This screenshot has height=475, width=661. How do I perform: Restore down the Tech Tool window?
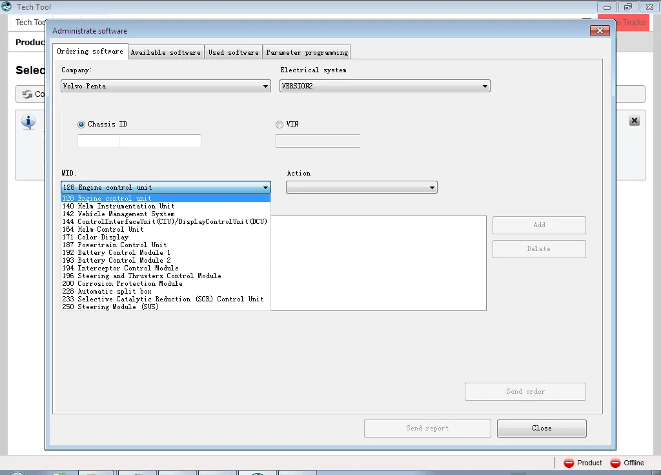[x=628, y=6]
